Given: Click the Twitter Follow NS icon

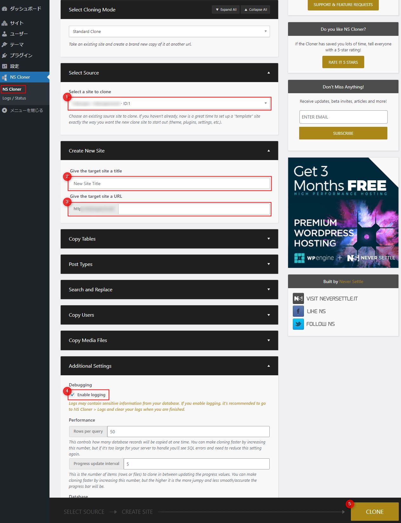Looking at the screenshot, I should [x=298, y=324].
